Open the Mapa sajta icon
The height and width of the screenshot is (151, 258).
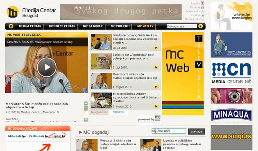pos(203,11)
